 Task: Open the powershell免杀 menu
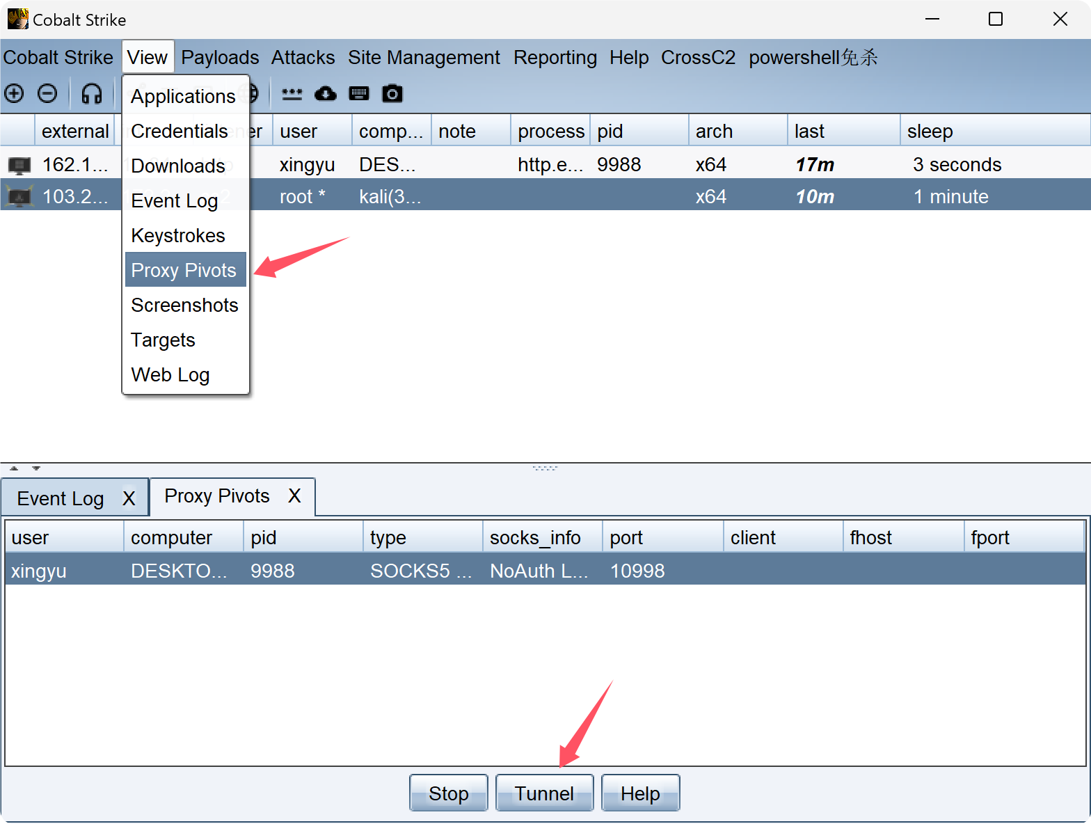[x=813, y=57]
